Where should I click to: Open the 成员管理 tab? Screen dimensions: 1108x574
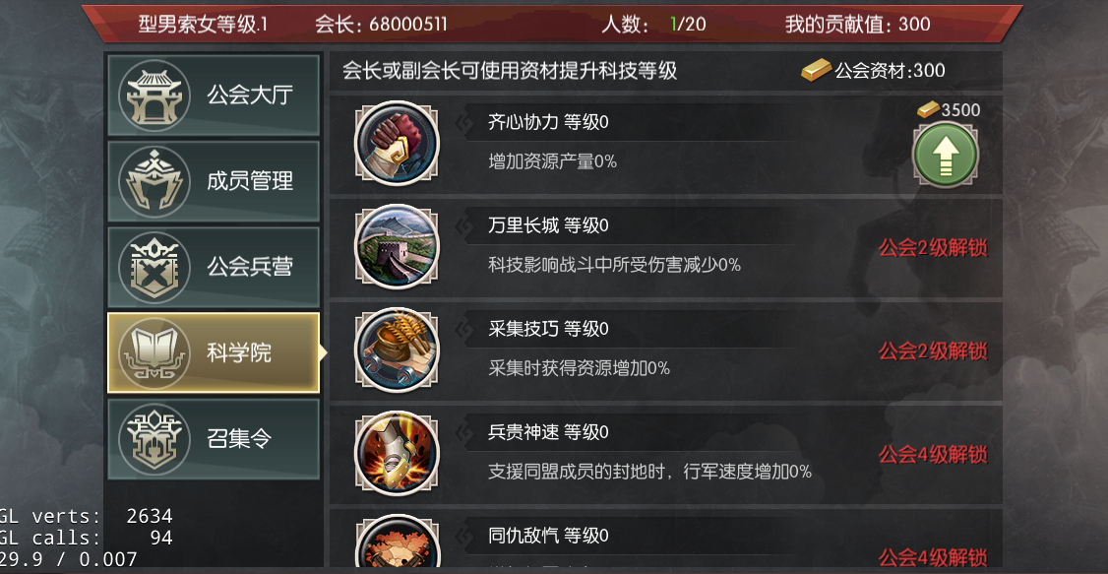tap(214, 181)
